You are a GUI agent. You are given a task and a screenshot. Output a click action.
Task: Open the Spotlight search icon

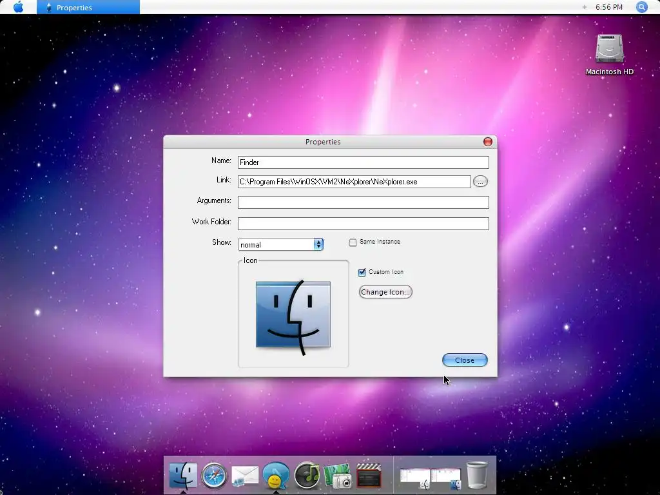[x=641, y=7]
